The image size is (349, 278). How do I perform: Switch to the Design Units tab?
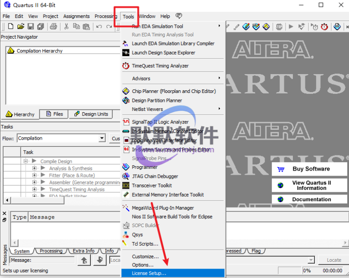pos(91,114)
